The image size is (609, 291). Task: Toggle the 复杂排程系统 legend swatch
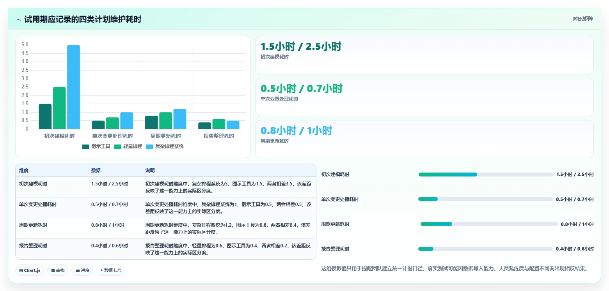coord(149,147)
